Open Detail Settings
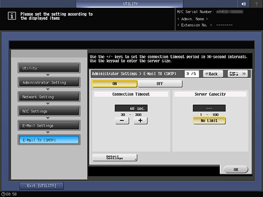Image resolution: width=263 pixels, height=197 pixels. (x=115, y=157)
